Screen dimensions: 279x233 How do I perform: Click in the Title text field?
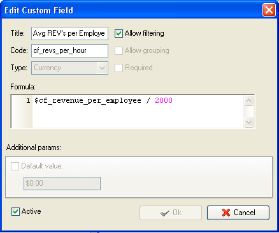(x=69, y=33)
